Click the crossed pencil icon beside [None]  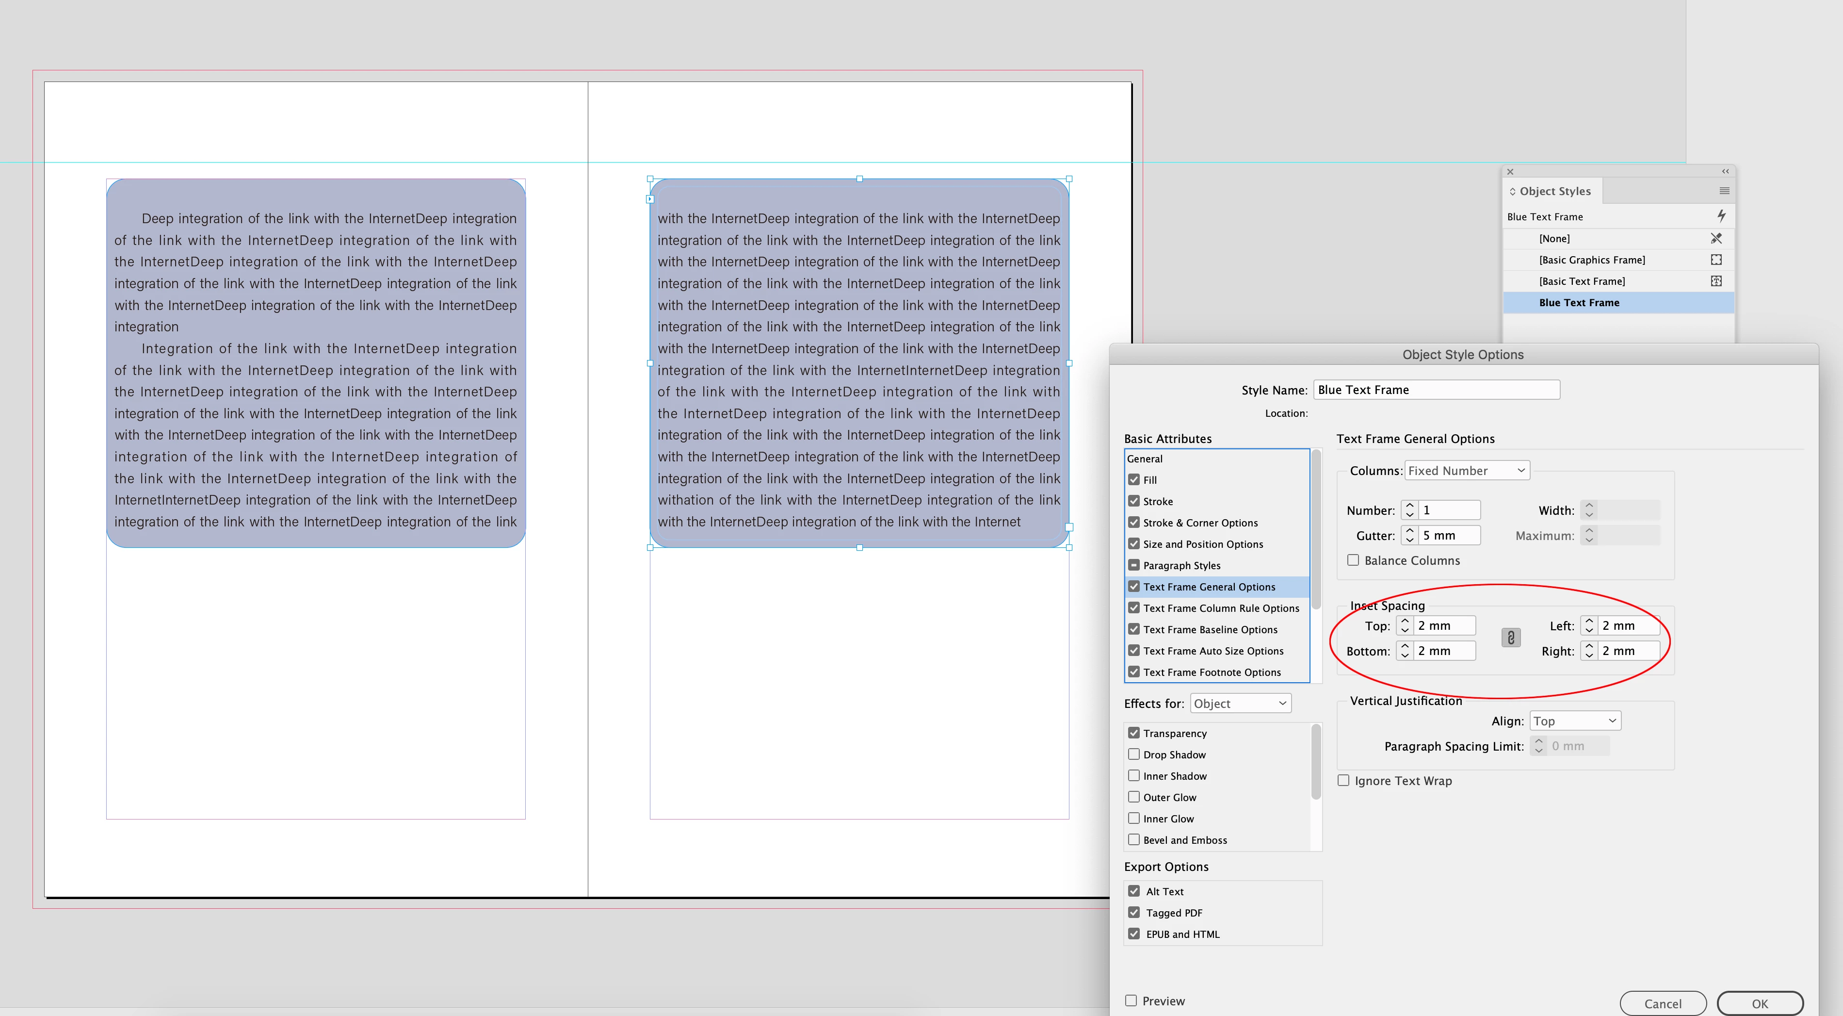tap(1715, 238)
